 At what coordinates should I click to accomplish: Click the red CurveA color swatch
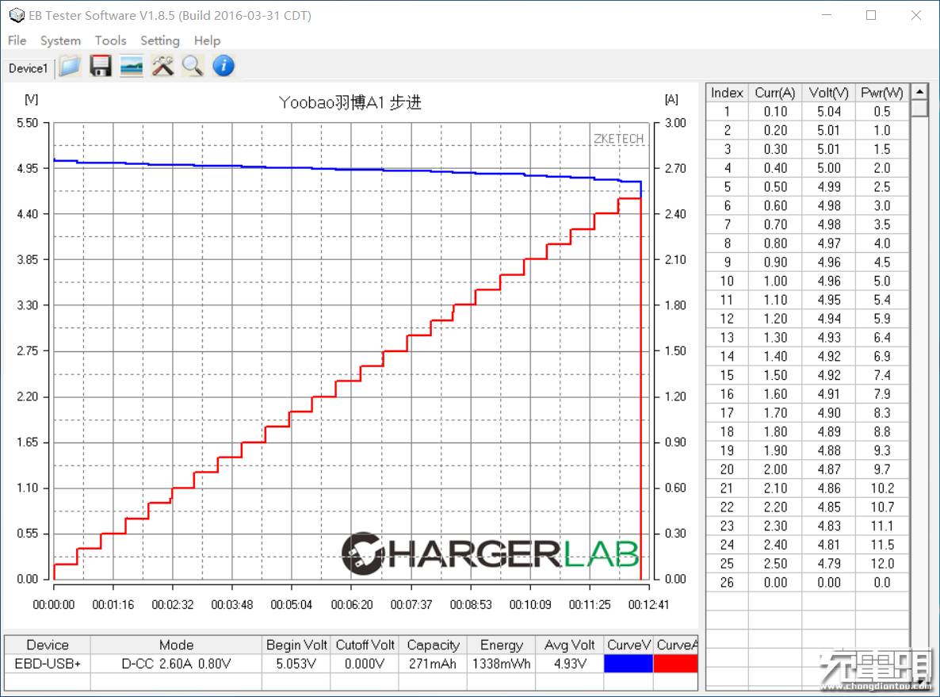pos(675,664)
